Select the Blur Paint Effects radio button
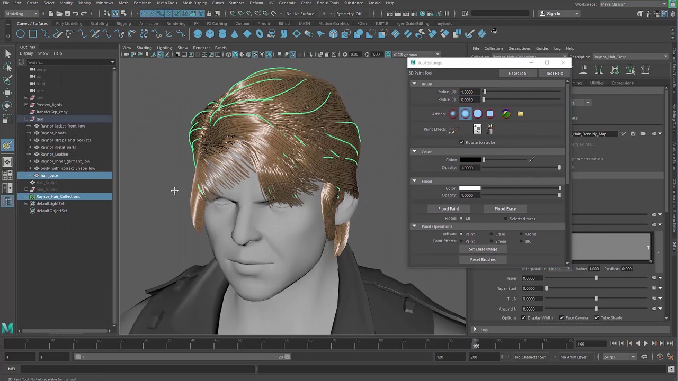This screenshot has height=381, width=678. (521, 241)
